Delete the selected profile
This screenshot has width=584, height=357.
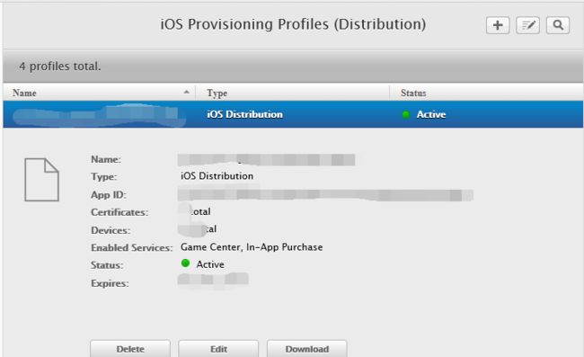pyautogui.click(x=130, y=349)
